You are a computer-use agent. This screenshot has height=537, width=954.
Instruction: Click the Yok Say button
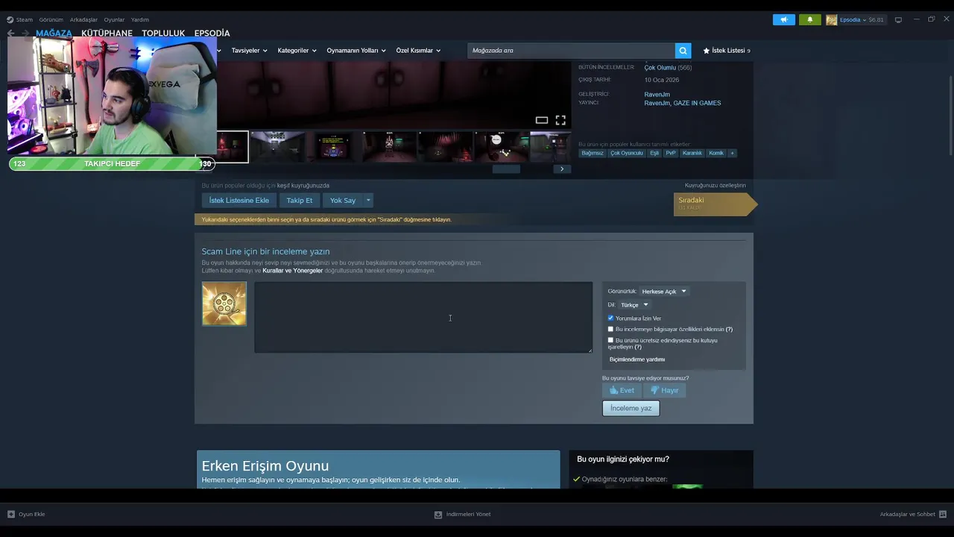(x=343, y=200)
